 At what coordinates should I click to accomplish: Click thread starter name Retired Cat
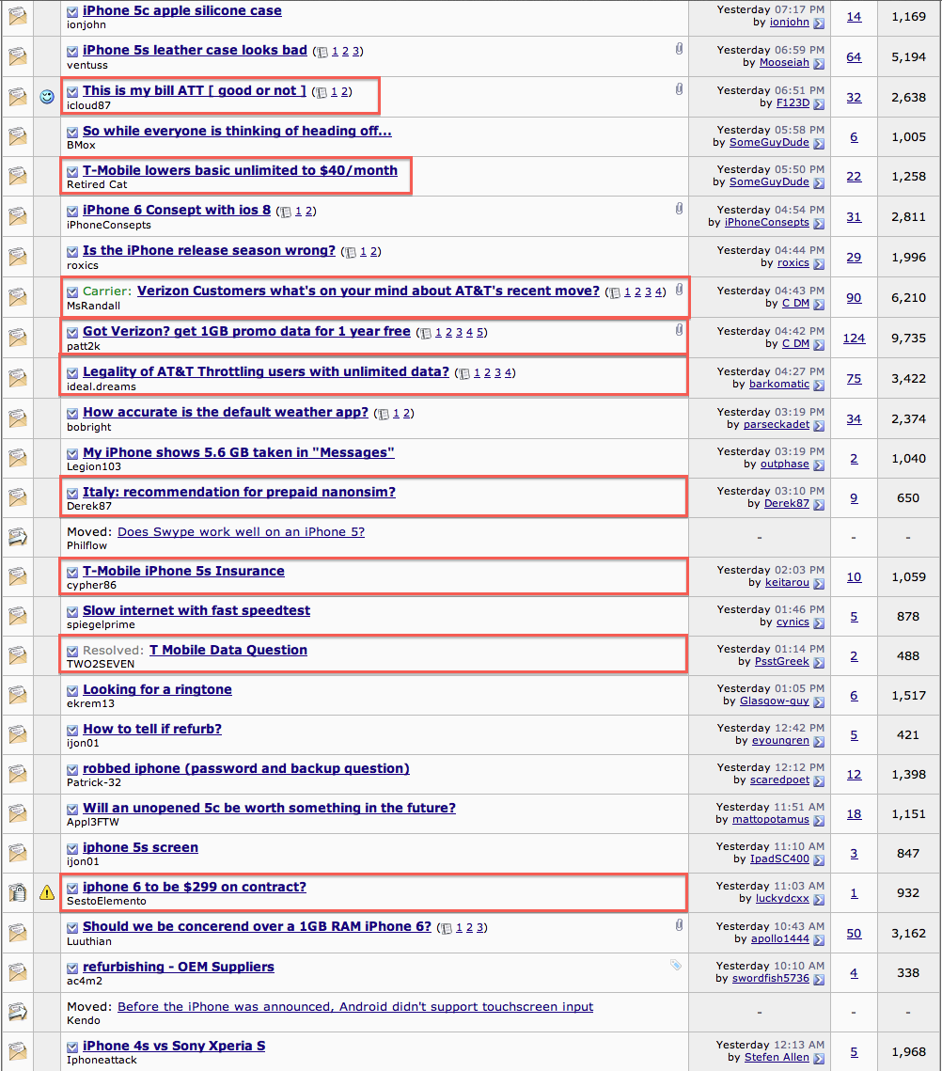97,184
